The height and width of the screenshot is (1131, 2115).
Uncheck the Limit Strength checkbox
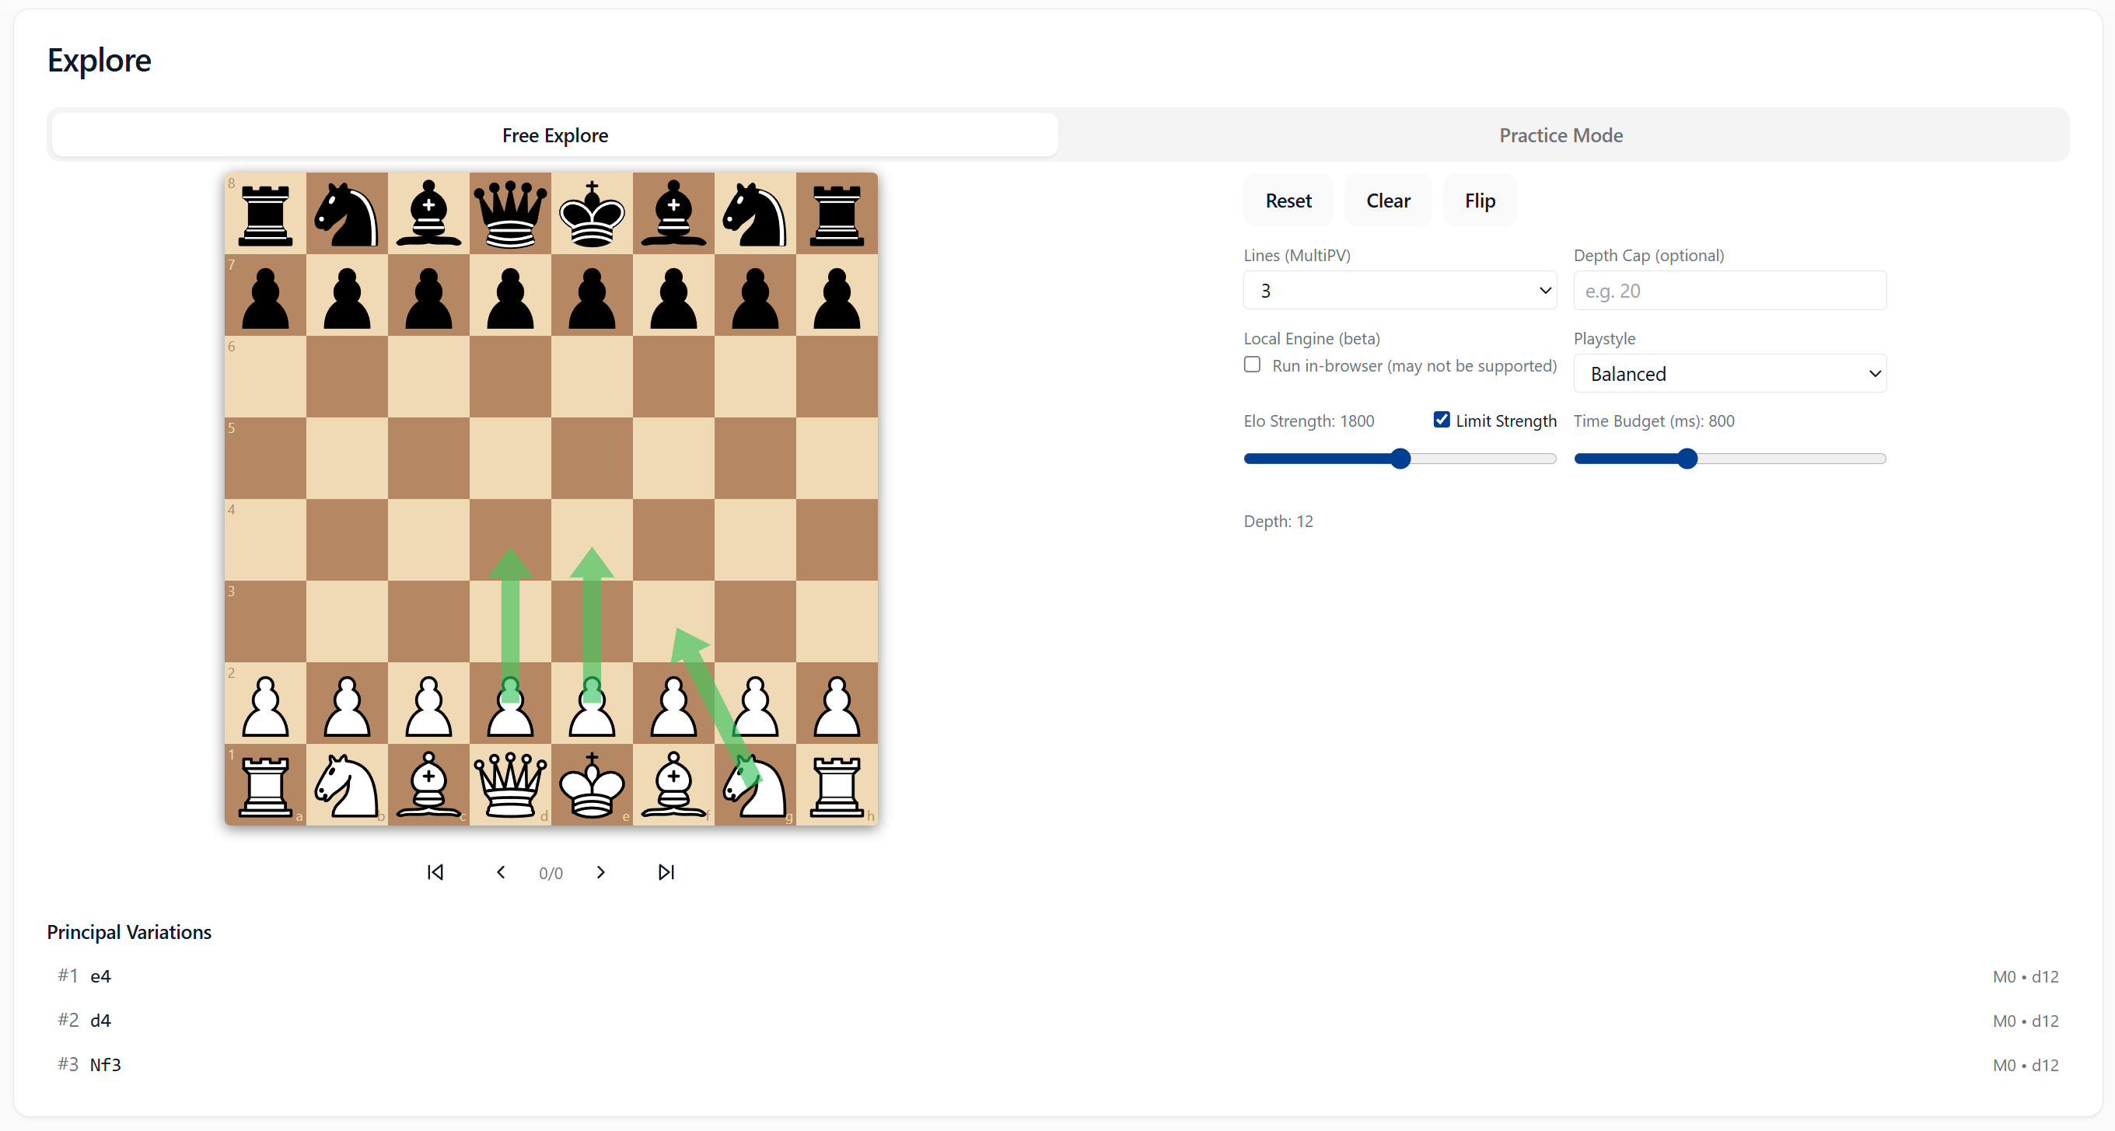coord(1441,420)
